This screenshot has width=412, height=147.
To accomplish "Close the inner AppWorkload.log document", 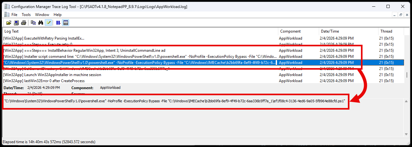I will tap(407, 15).
